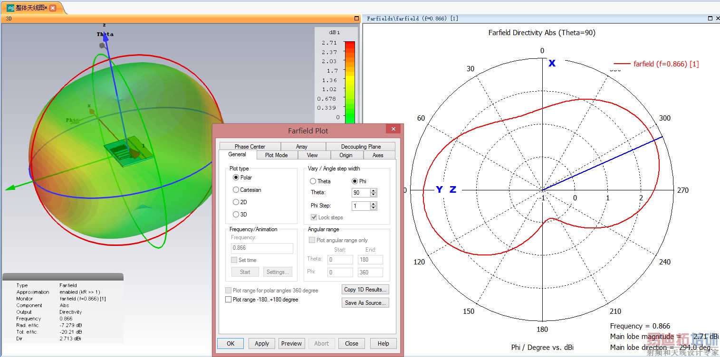Maximize the Farfields plot pane
This screenshot has width=720, height=357.
710,19
